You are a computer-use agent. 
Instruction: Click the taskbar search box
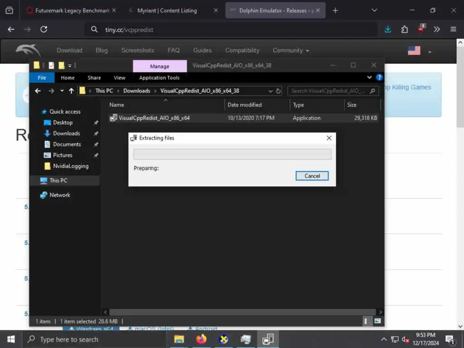pos(95,339)
